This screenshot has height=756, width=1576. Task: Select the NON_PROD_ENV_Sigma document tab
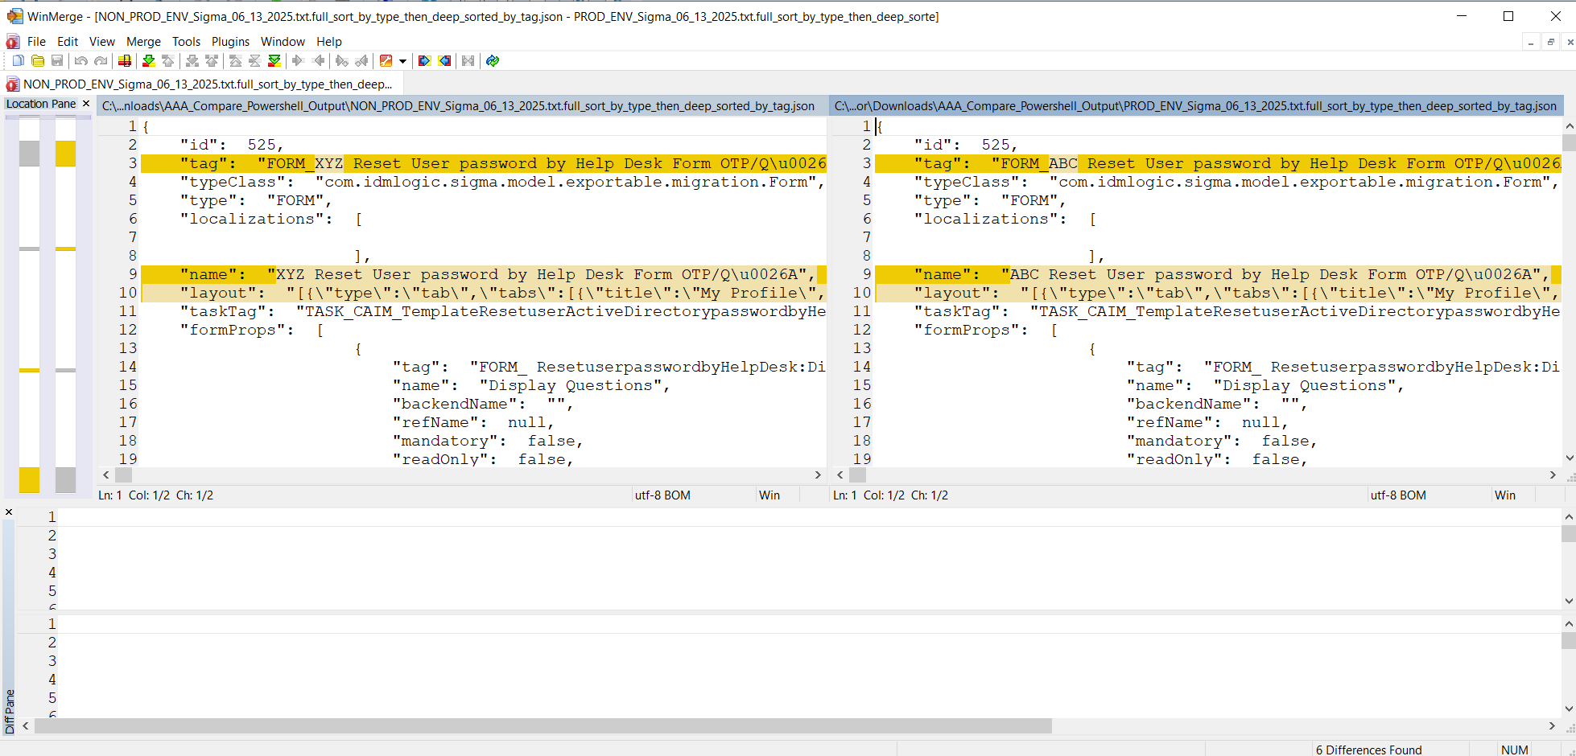pyautogui.click(x=201, y=84)
